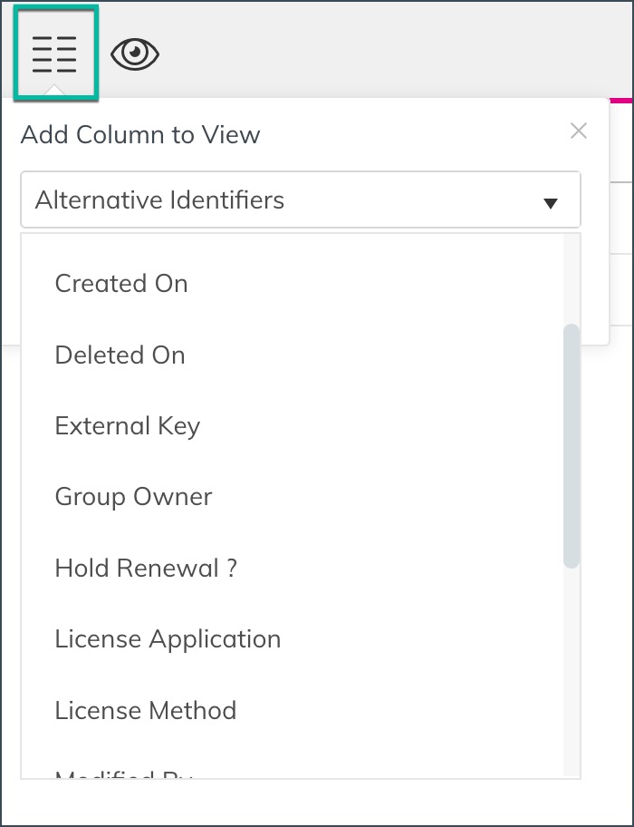Image resolution: width=634 pixels, height=827 pixels.
Task: Choose the Hold Renewal ? option
Action: (146, 568)
